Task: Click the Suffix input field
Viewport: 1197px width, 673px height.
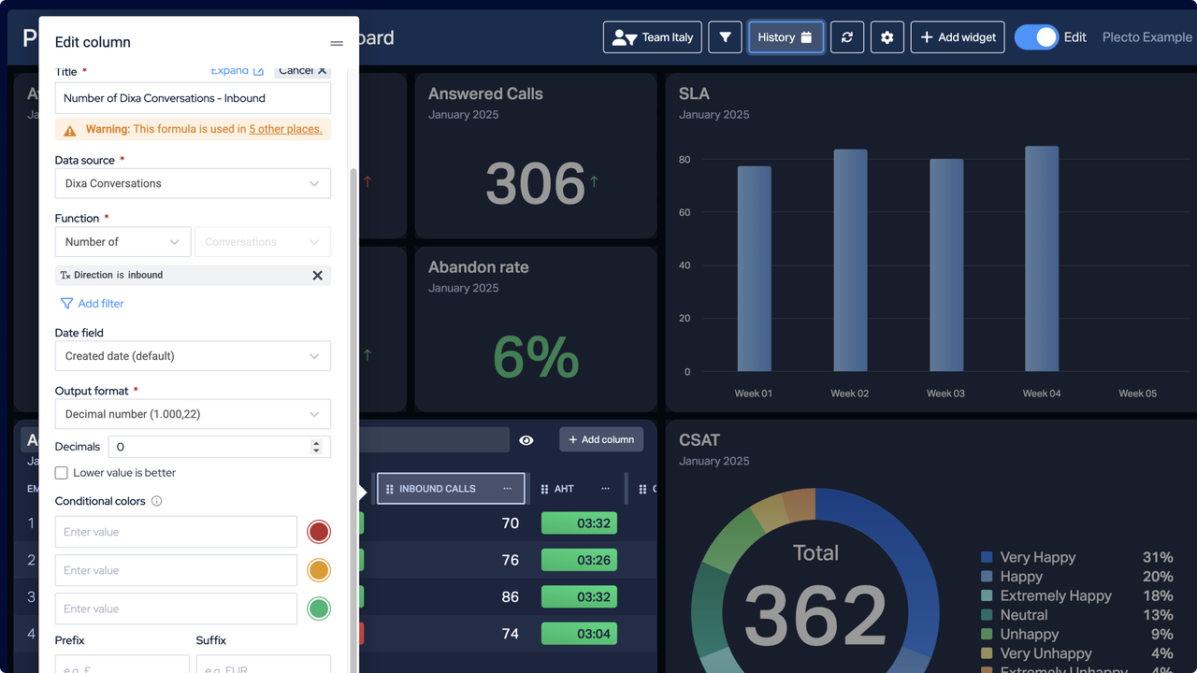Action: [263, 664]
